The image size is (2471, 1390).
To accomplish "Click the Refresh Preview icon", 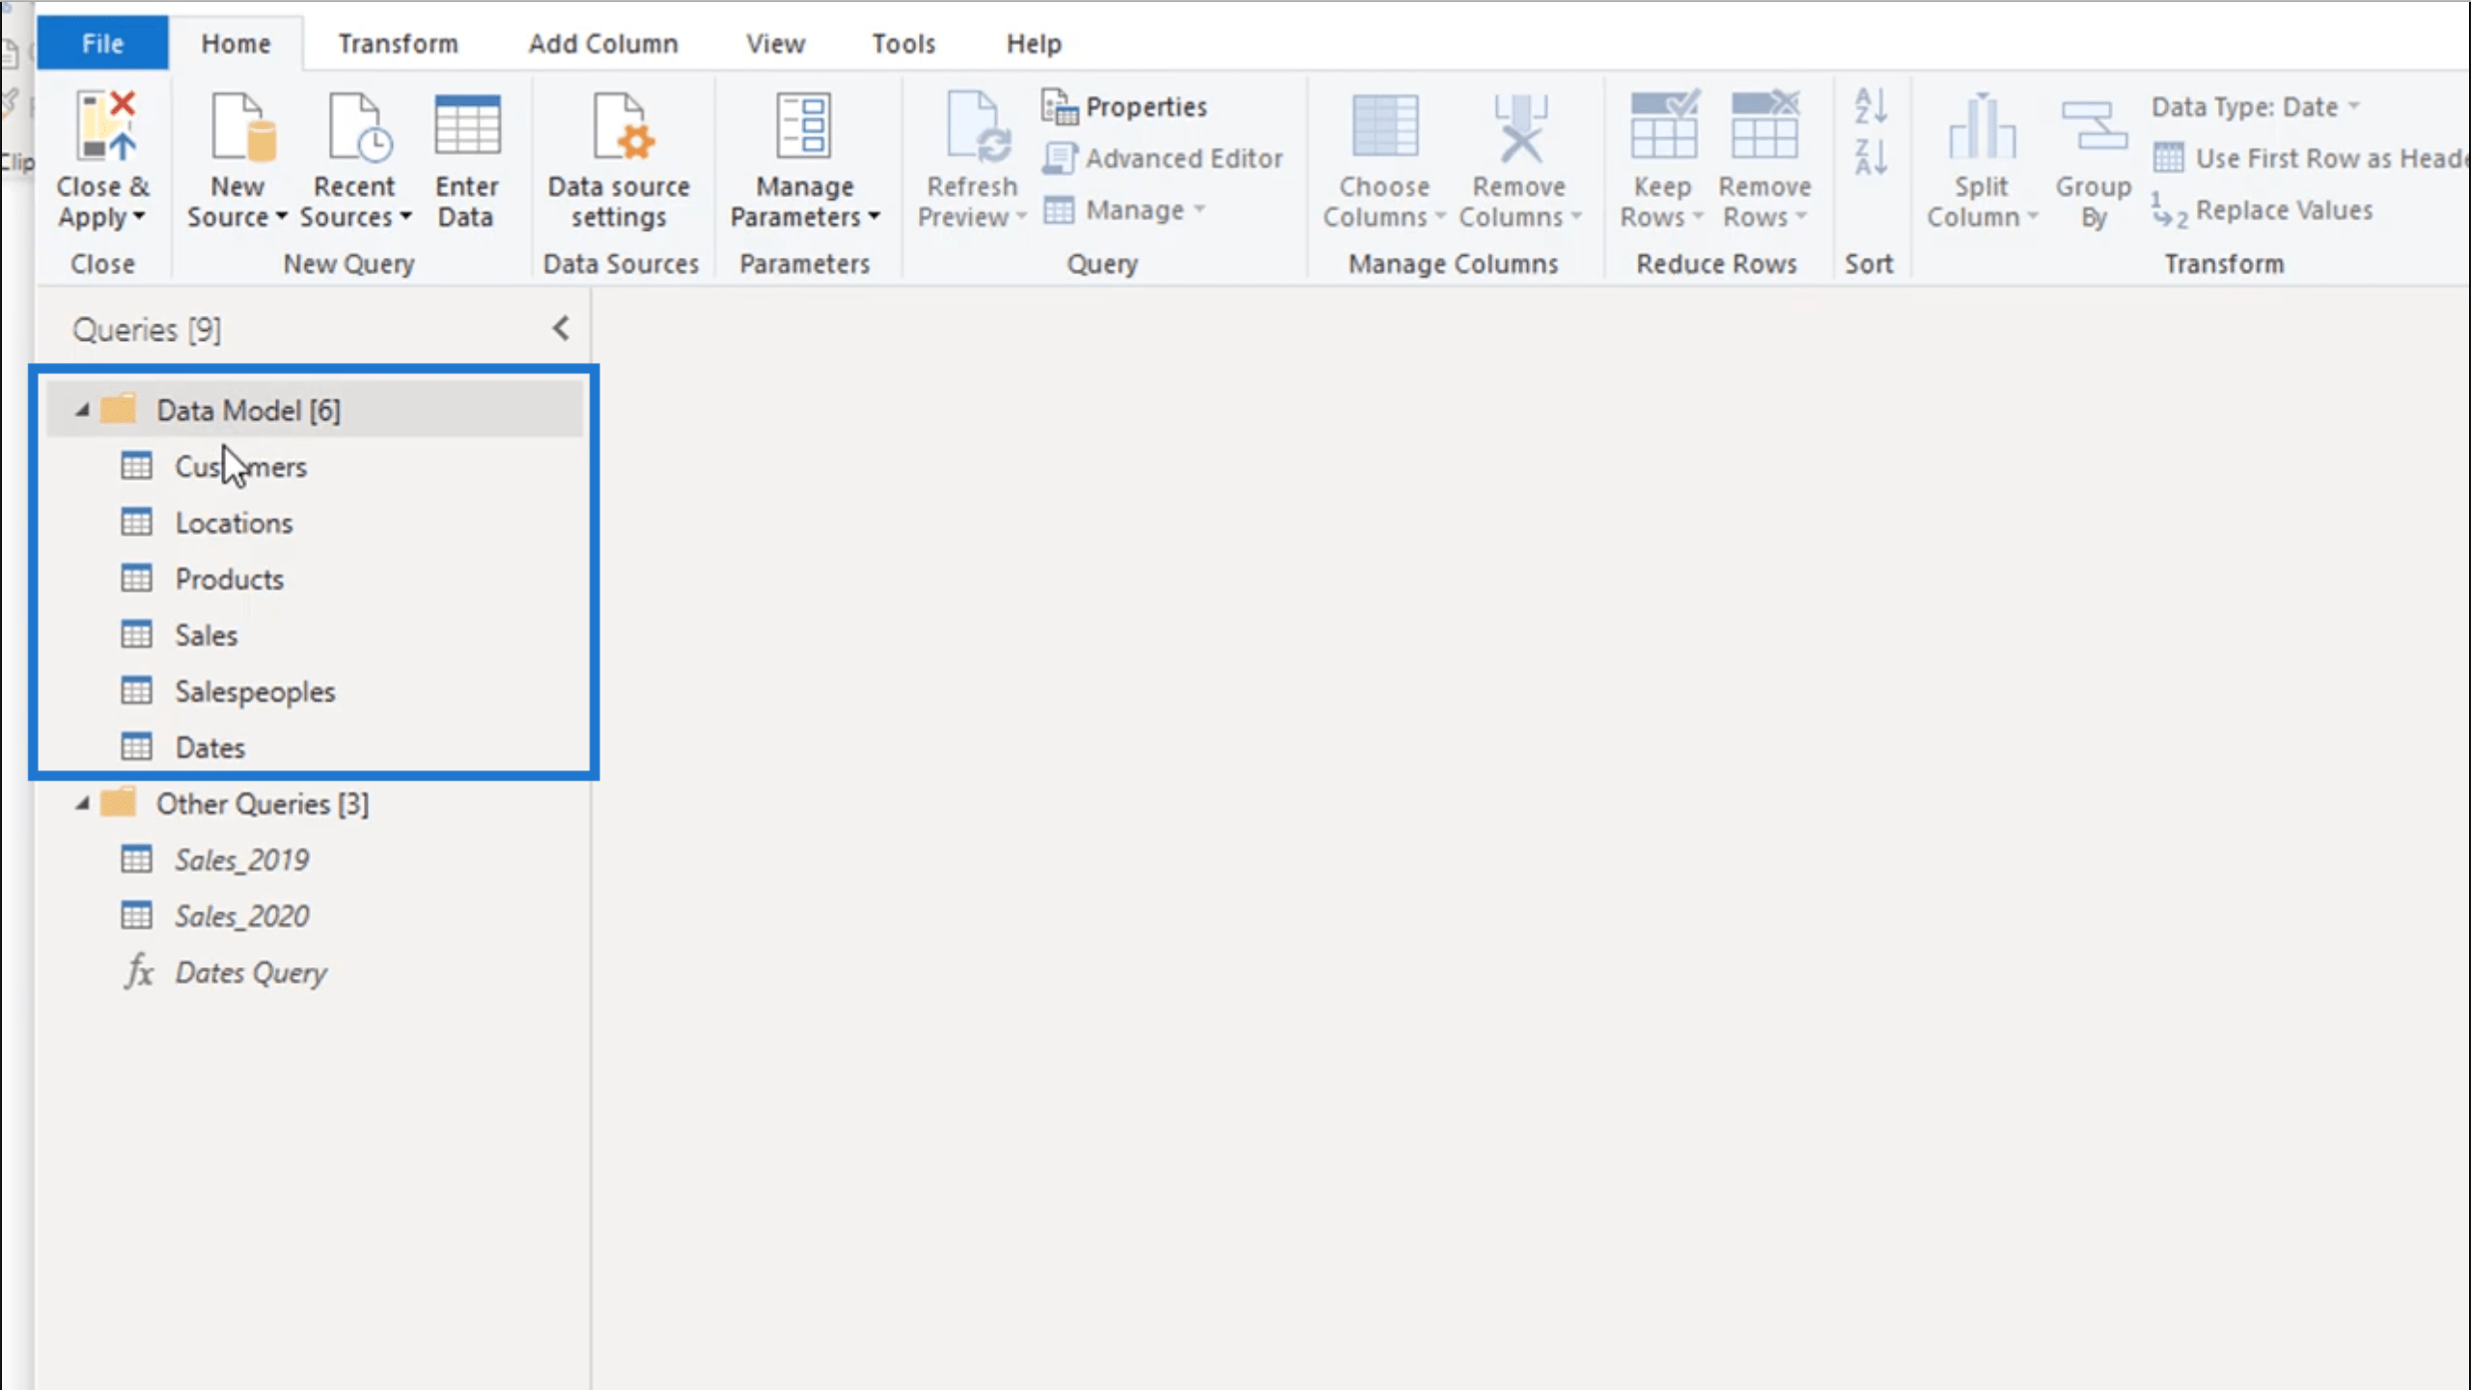I will point(978,125).
